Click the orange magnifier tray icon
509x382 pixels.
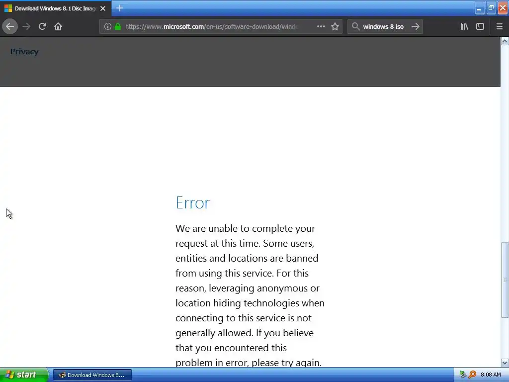472,375
